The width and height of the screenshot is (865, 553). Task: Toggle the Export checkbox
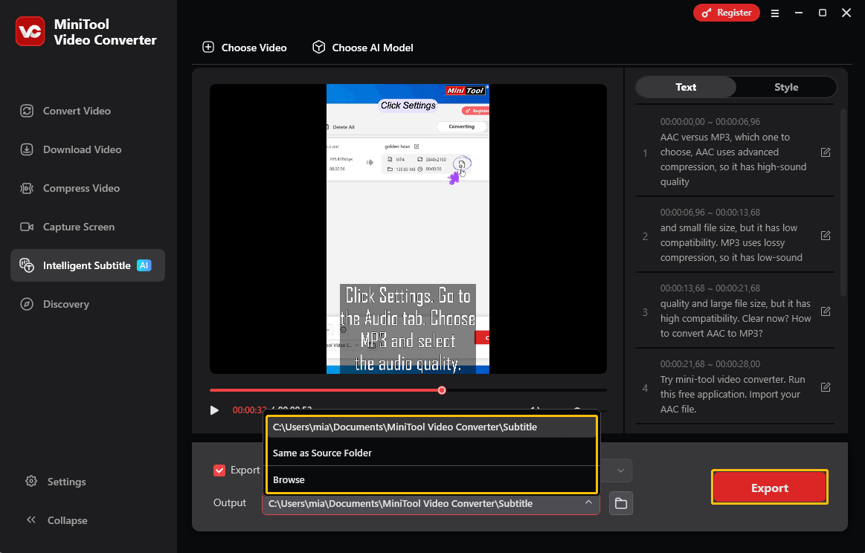pos(219,470)
